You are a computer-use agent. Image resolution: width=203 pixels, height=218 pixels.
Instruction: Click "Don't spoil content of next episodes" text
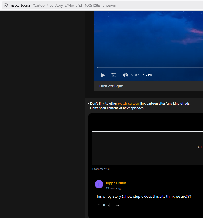click(116, 108)
